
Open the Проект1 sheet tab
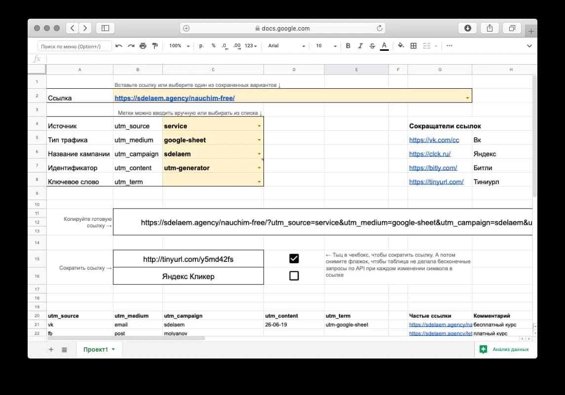coord(99,350)
